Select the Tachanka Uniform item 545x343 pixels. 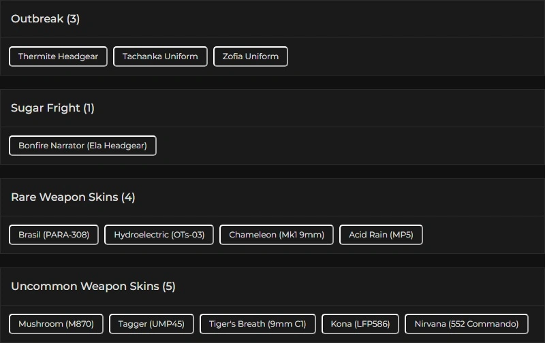coord(160,56)
